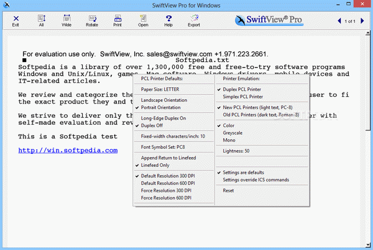The image size is (373, 250).
Task: Open a file with Open icon
Action: click(x=143, y=21)
